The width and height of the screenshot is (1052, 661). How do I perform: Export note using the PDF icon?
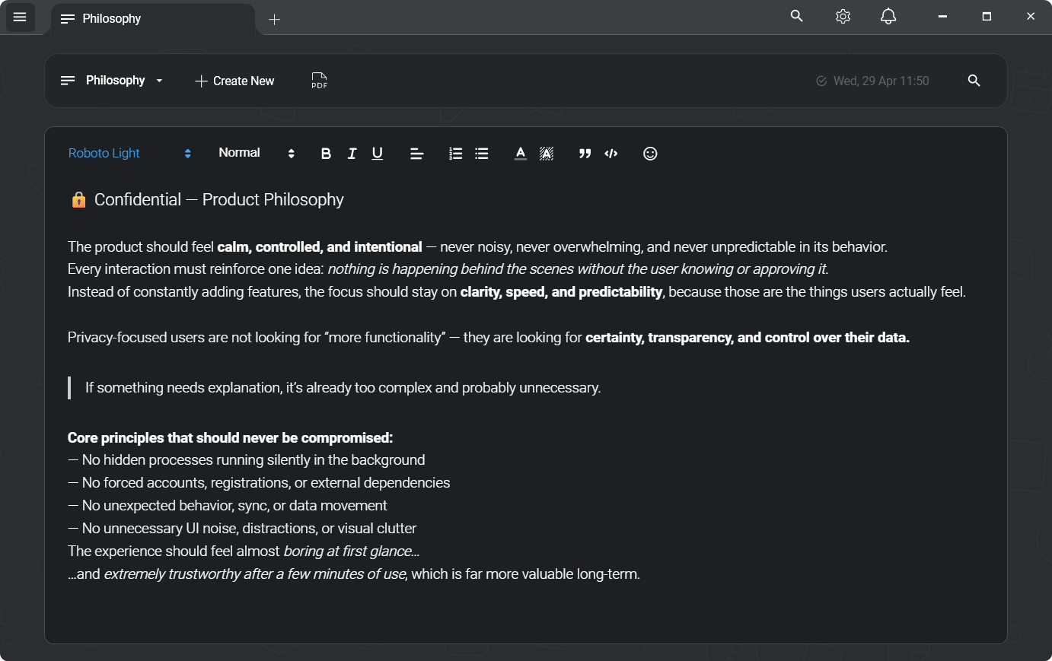pos(319,81)
